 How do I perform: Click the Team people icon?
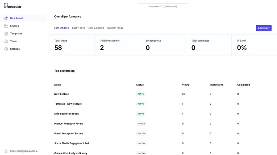point(6,41)
